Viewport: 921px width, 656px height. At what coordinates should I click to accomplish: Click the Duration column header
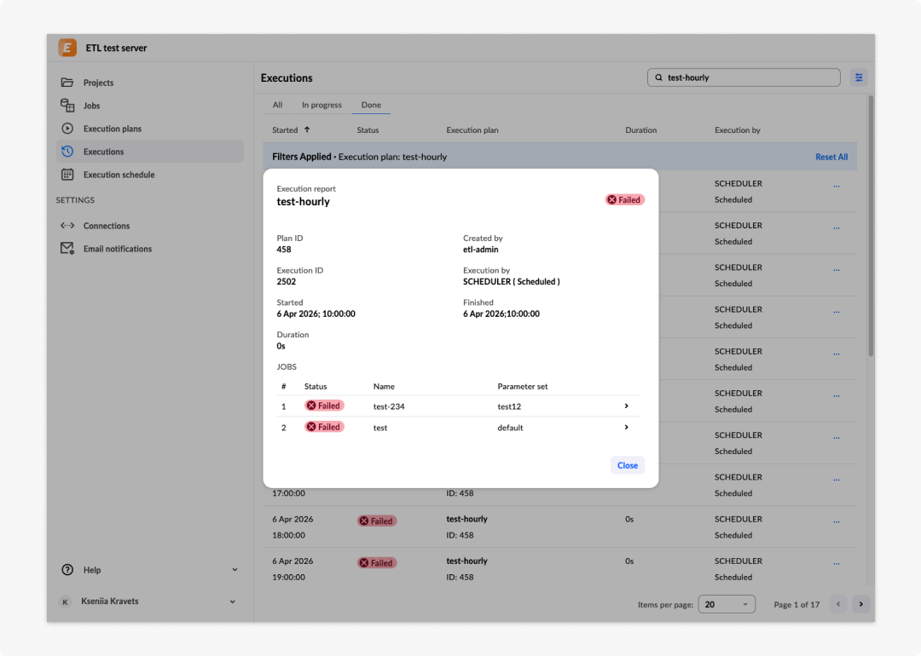pyautogui.click(x=640, y=130)
